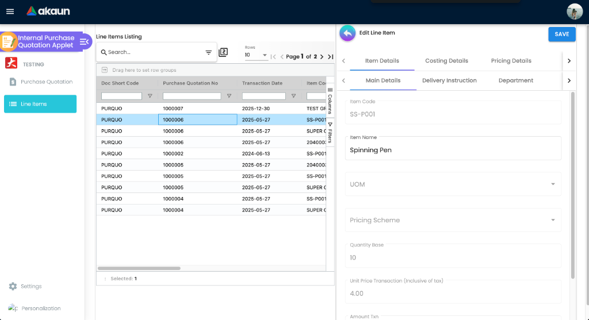The width and height of the screenshot is (589, 320).
Task: Click the SAVE button
Action: 561,34
